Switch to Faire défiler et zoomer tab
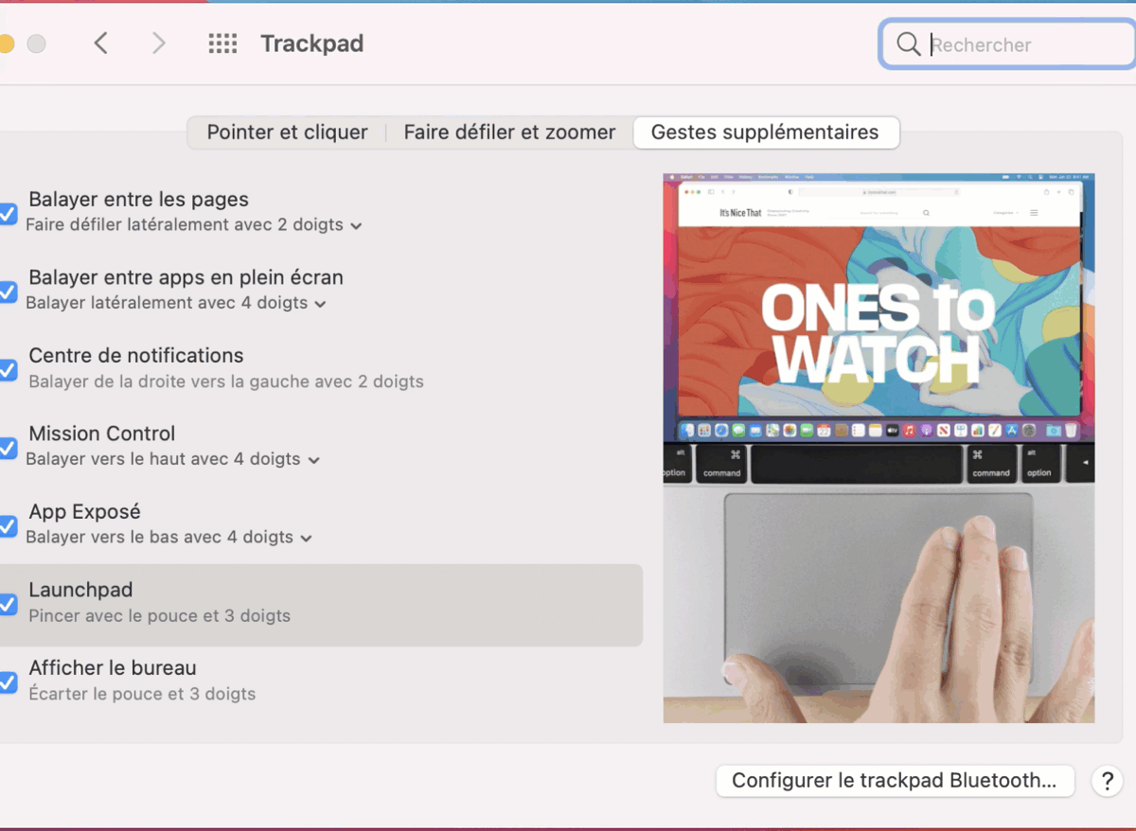The width and height of the screenshot is (1136, 831). pyautogui.click(x=509, y=133)
